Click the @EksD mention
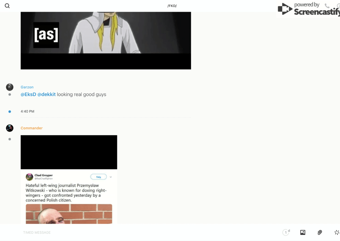The width and height of the screenshot is (340, 241). [28, 94]
